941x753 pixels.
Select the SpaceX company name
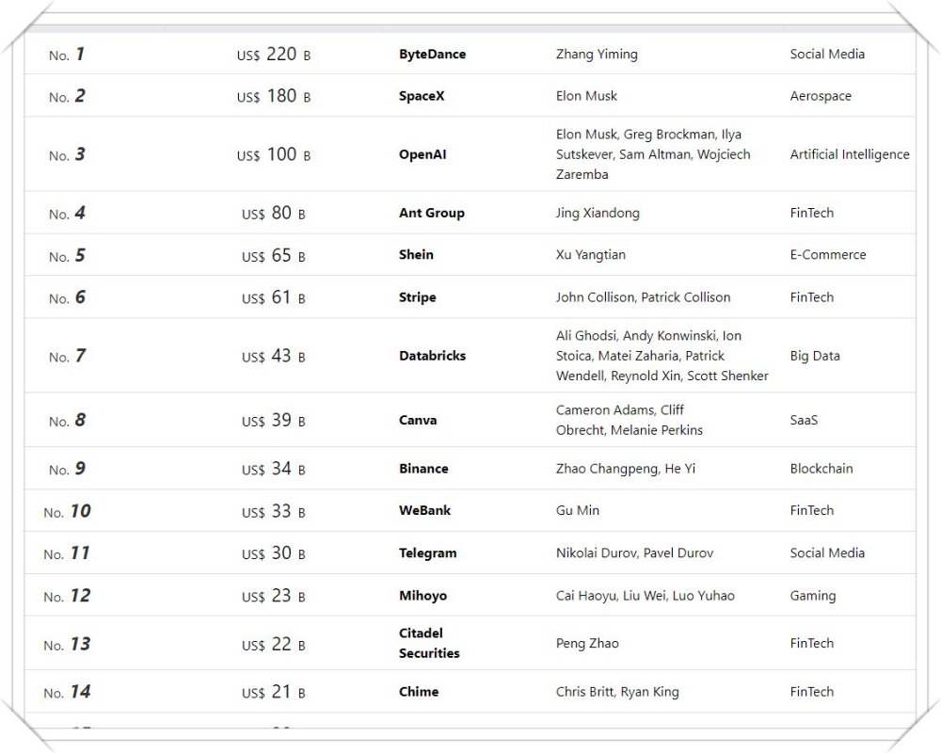(422, 96)
